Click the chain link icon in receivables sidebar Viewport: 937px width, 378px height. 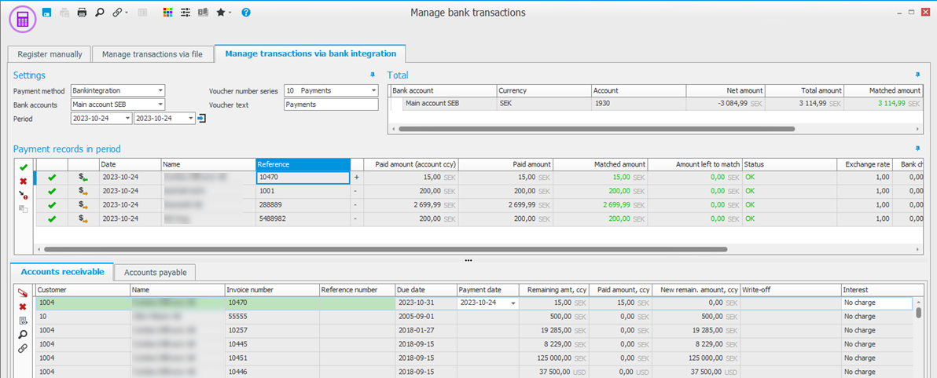click(23, 348)
